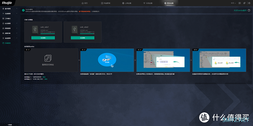
Task: Click safe-remove button for usb_sda1
Action: 43,38
